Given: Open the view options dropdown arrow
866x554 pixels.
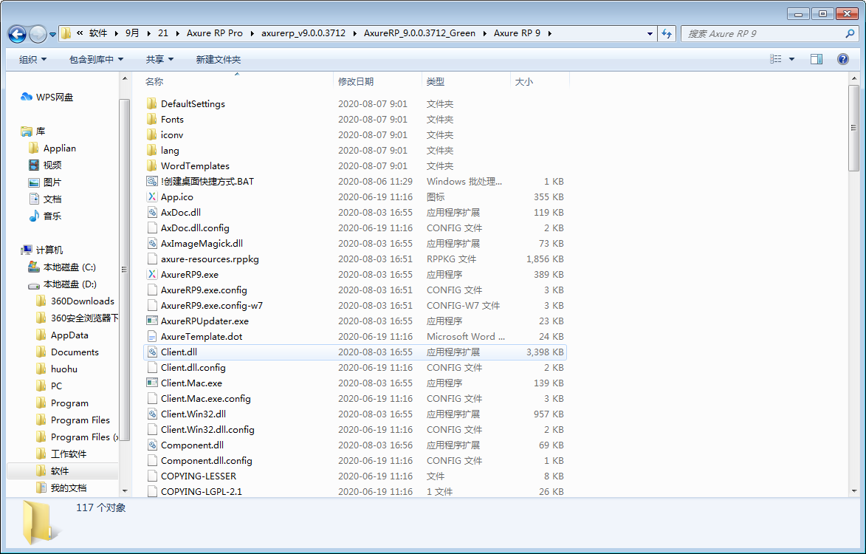Looking at the screenshot, I should [x=791, y=59].
